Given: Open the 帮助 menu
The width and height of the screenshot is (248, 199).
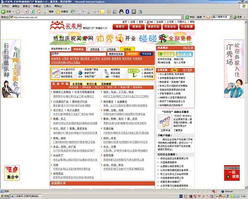Looking at the screenshot, I should (58, 6).
